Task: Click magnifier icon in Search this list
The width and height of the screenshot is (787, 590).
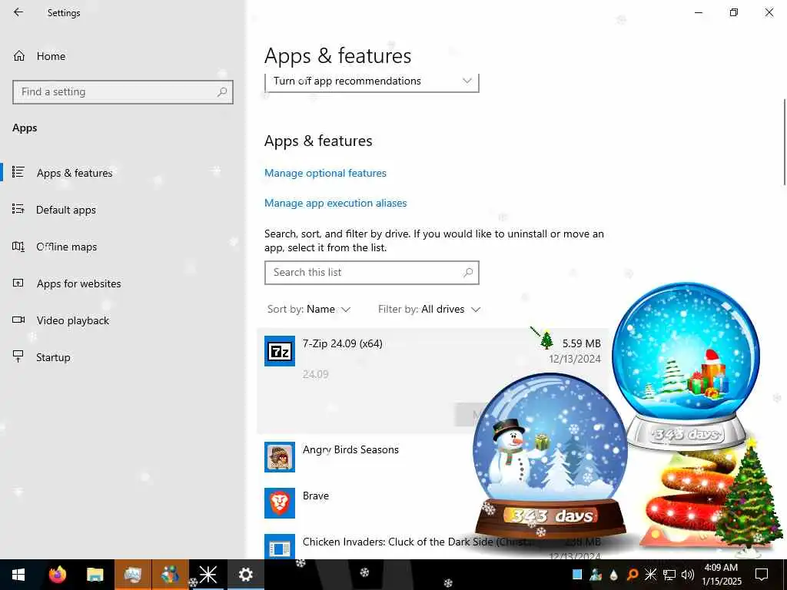Action: click(x=468, y=273)
